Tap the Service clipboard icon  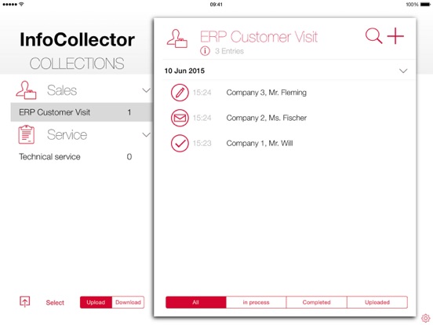pyautogui.click(x=27, y=134)
